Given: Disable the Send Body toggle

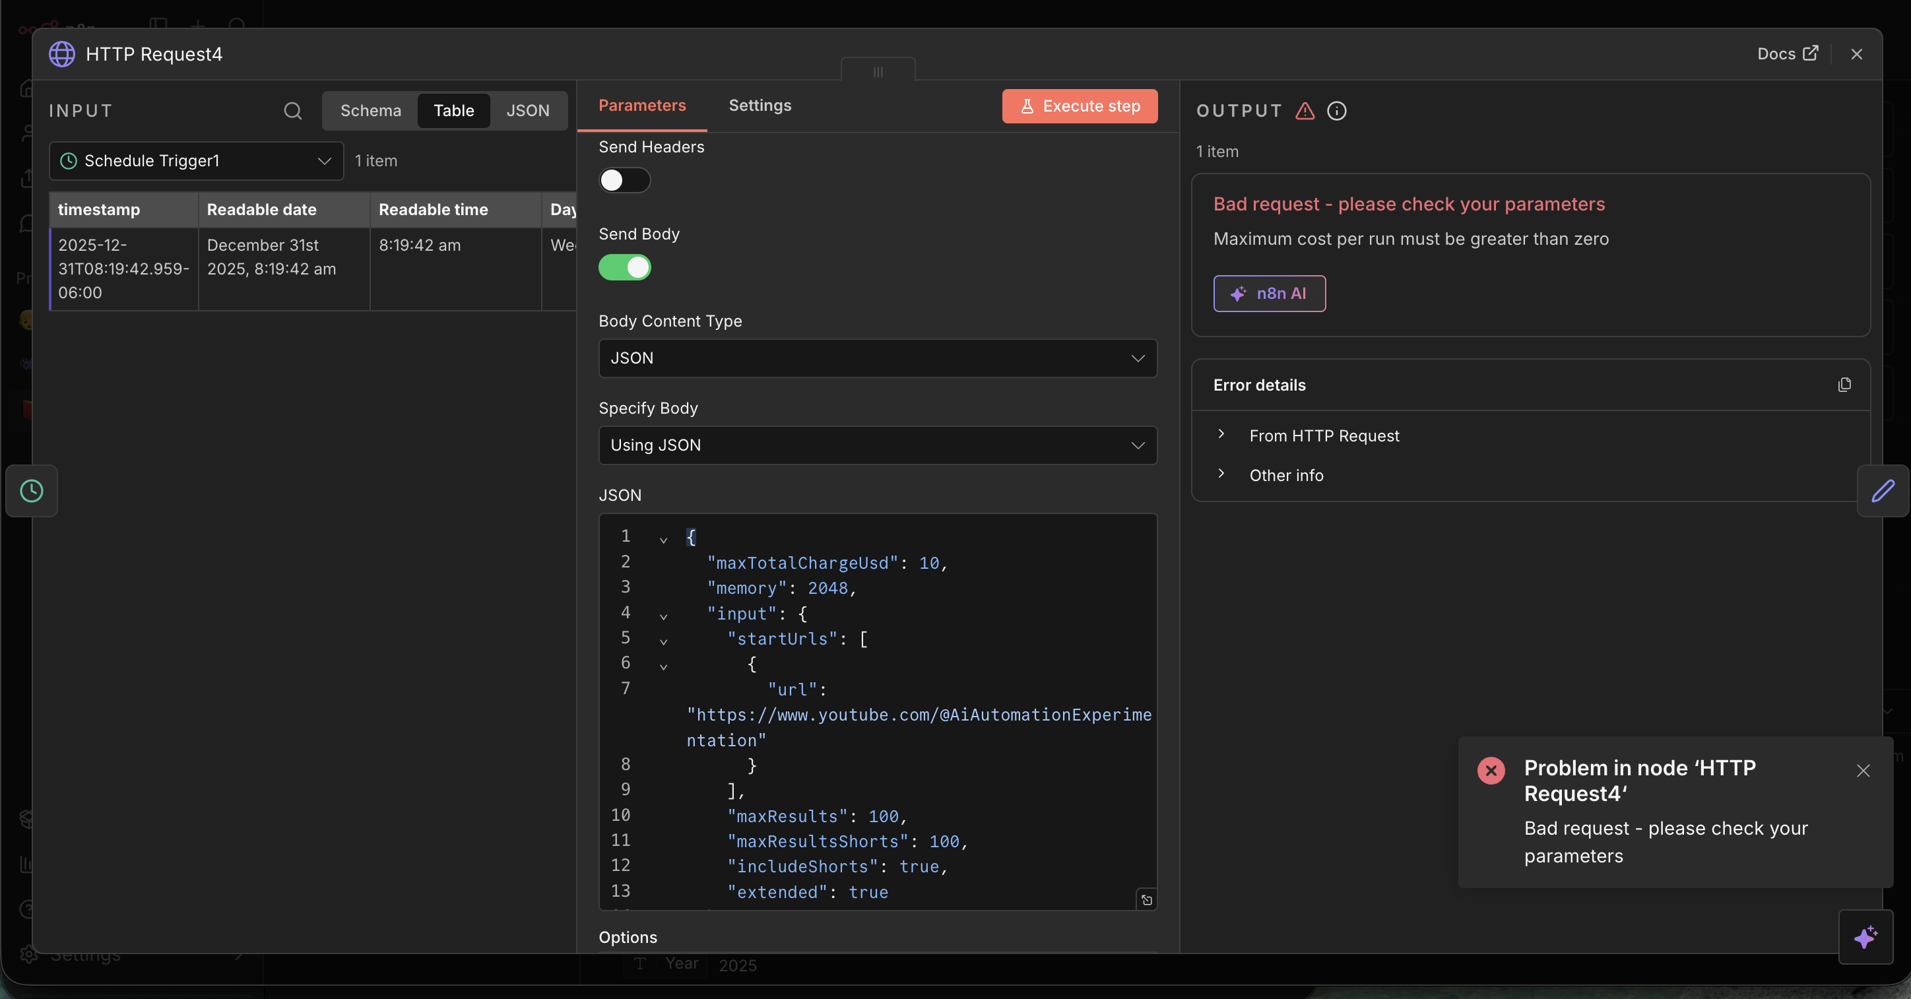Looking at the screenshot, I should [x=624, y=268].
